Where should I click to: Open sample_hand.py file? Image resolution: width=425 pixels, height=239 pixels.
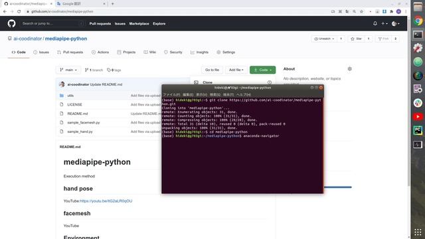pyautogui.click(x=80, y=131)
